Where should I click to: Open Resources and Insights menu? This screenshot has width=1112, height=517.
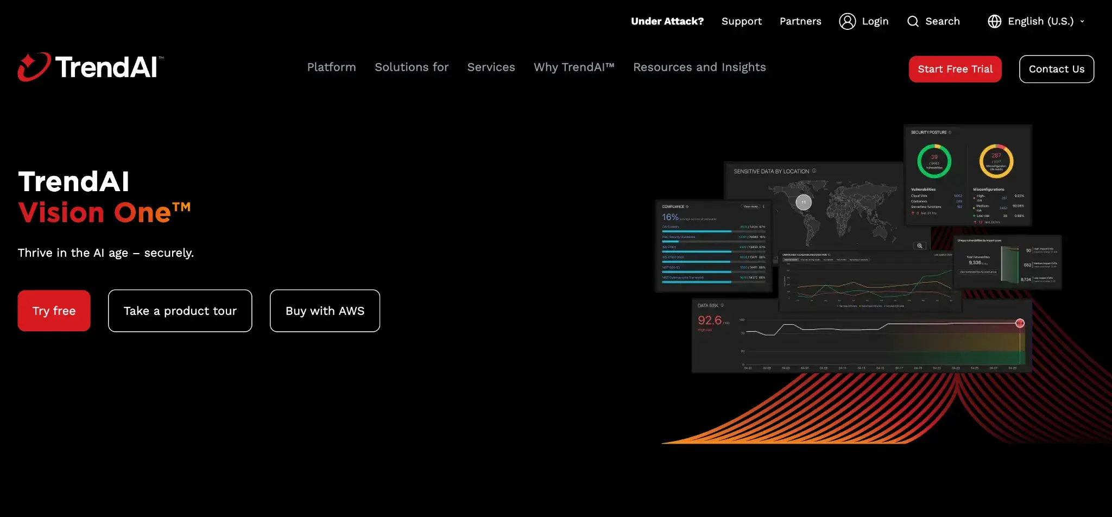(x=699, y=67)
